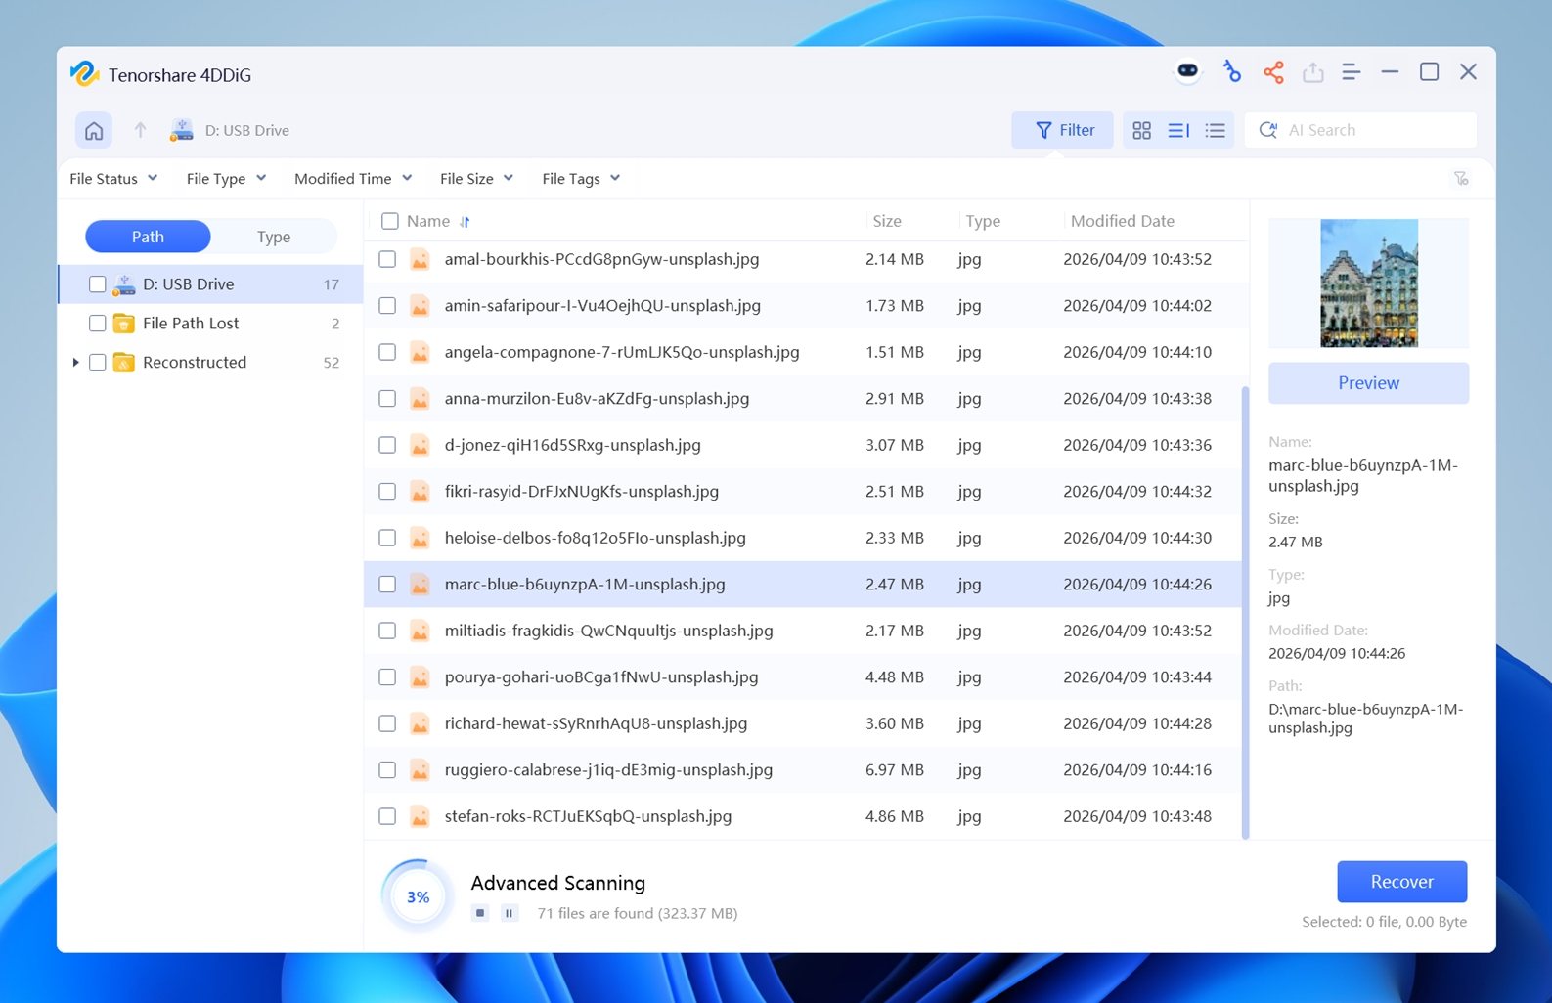Pause the advanced scanning
1552x1003 pixels.
click(x=509, y=913)
